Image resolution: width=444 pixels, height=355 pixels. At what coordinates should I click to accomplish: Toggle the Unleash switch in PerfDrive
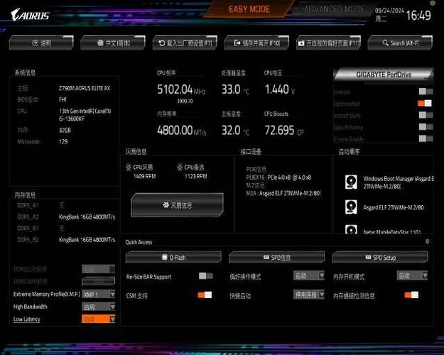tap(426, 92)
